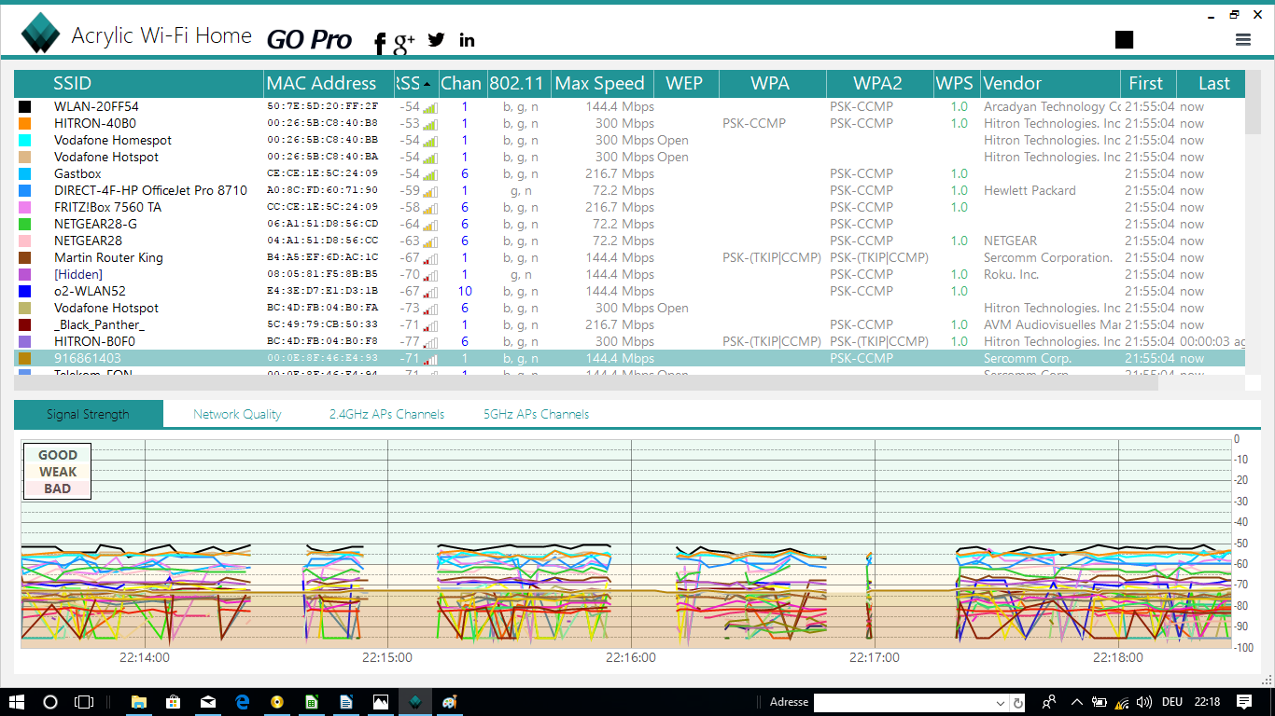Click the black stop scan square

click(1124, 39)
